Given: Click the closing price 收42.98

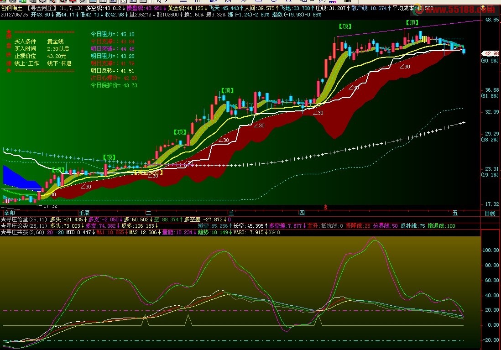Looking at the screenshot, I should [x=115, y=15].
